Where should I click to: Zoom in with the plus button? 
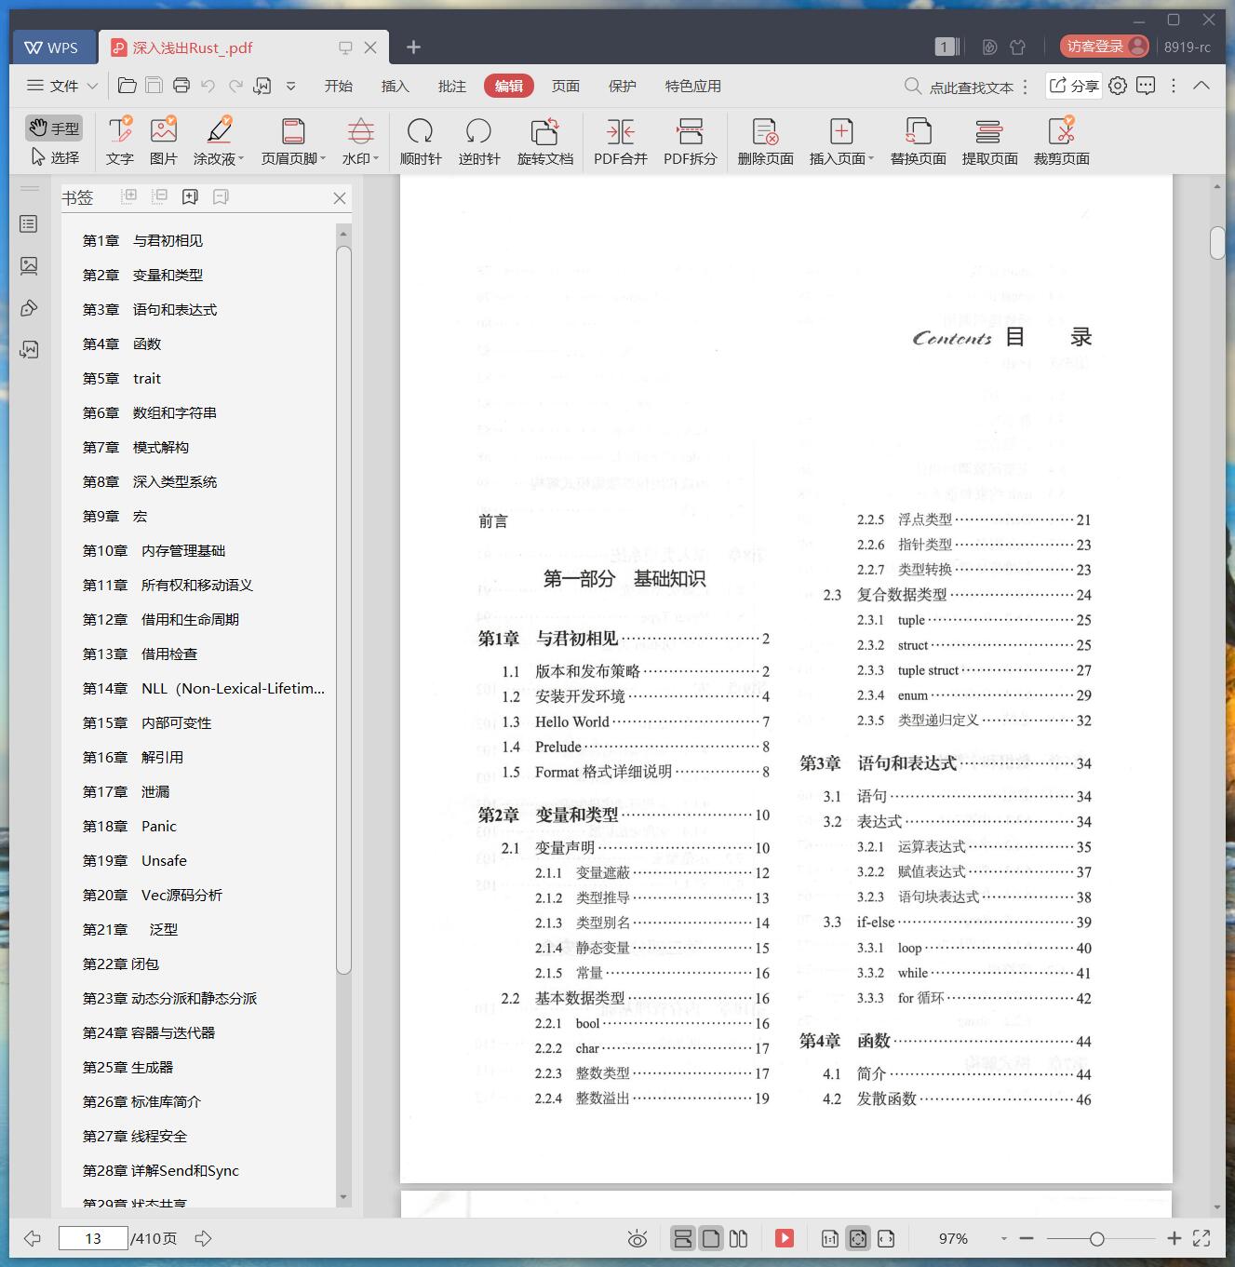1175,1238
